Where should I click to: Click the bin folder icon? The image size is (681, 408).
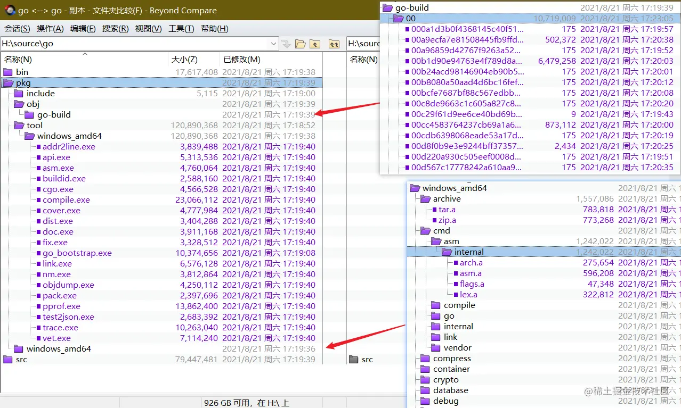pyautogui.click(x=8, y=72)
